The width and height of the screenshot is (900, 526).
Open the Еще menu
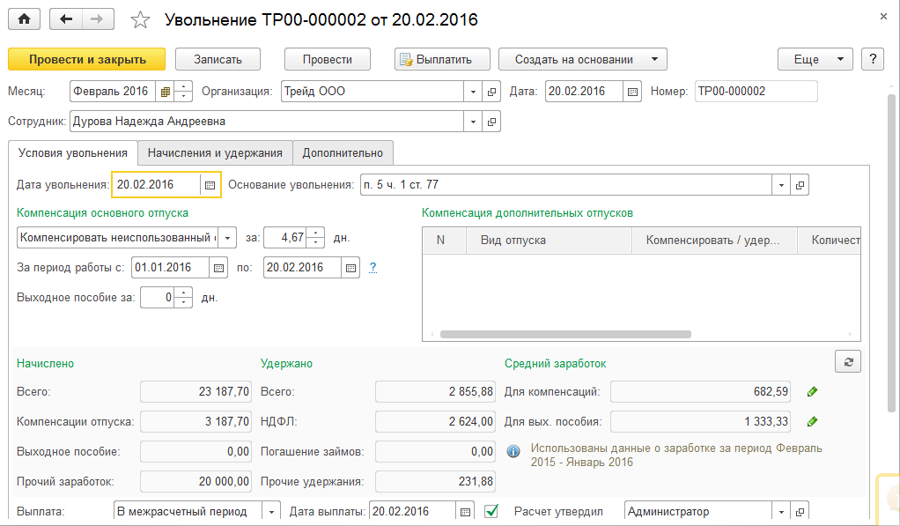click(x=815, y=59)
